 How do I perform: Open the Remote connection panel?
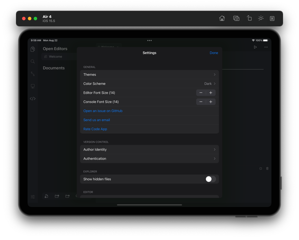33,86
